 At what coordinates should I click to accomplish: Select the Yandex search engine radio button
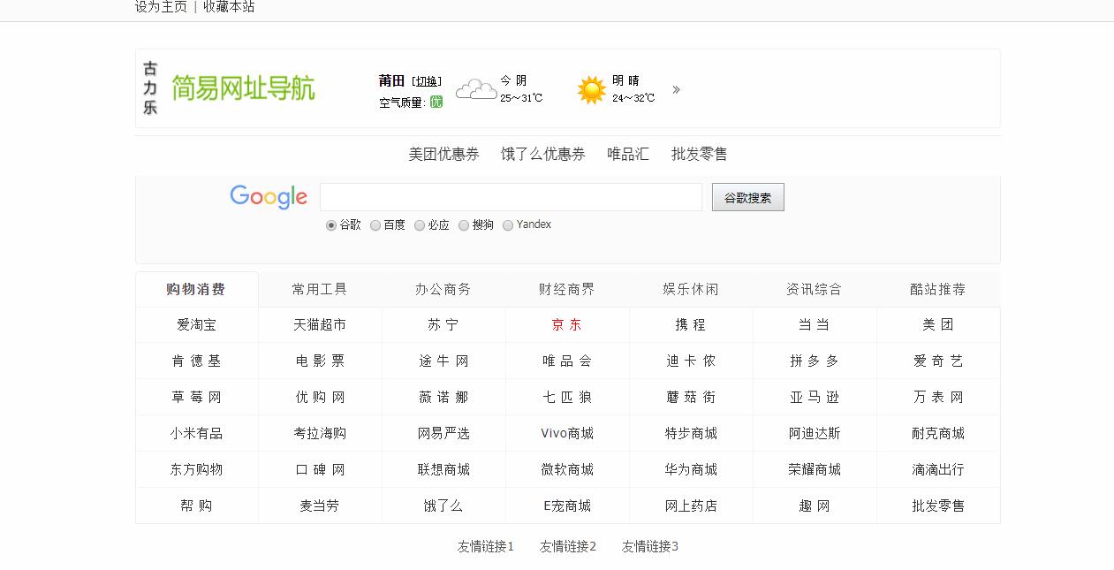coord(507,224)
